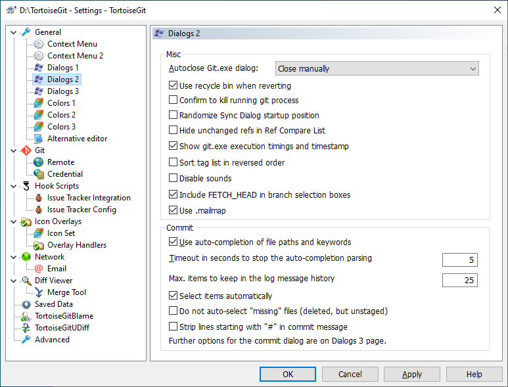Click the Icon Overlays folder icon
Screen dimensions: 508x387
(x=26, y=221)
